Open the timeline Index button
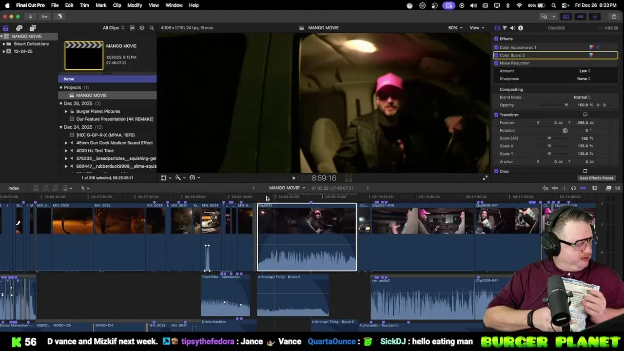Image resolution: width=624 pixels, height=351 pixels. click(14, 188)
